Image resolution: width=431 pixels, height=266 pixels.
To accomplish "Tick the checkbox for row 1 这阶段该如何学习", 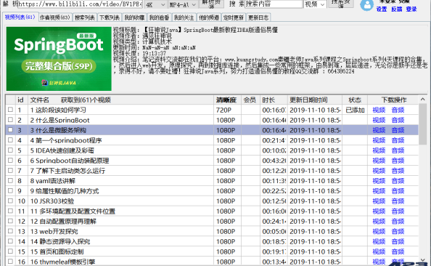I will tap(10, 110).
